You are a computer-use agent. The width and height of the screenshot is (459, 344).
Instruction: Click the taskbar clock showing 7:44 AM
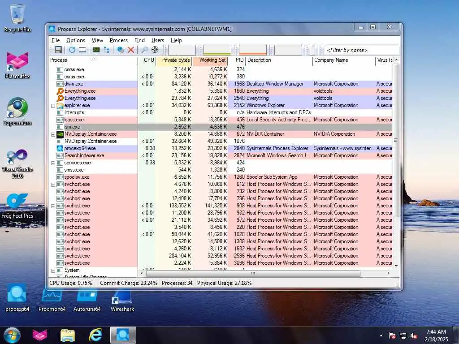point(436,335)
